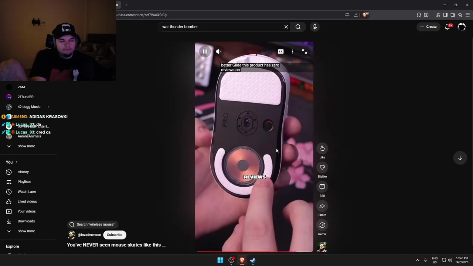Close the current browser tab
This screenshot has width=473, height=266.
(x=117, y=5)
